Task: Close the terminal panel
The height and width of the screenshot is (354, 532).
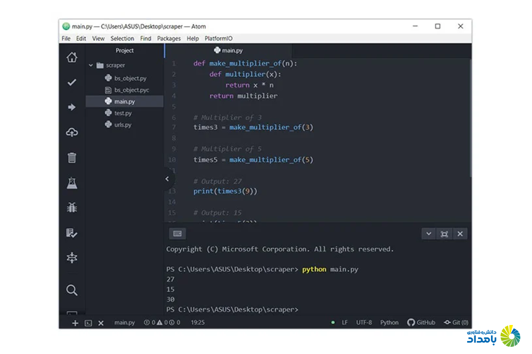Action: [x=460, y=234]
